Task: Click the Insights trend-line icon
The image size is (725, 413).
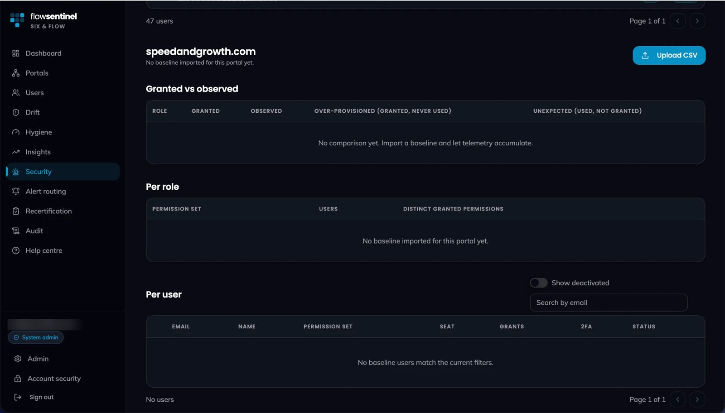Action: click(16, 152)
